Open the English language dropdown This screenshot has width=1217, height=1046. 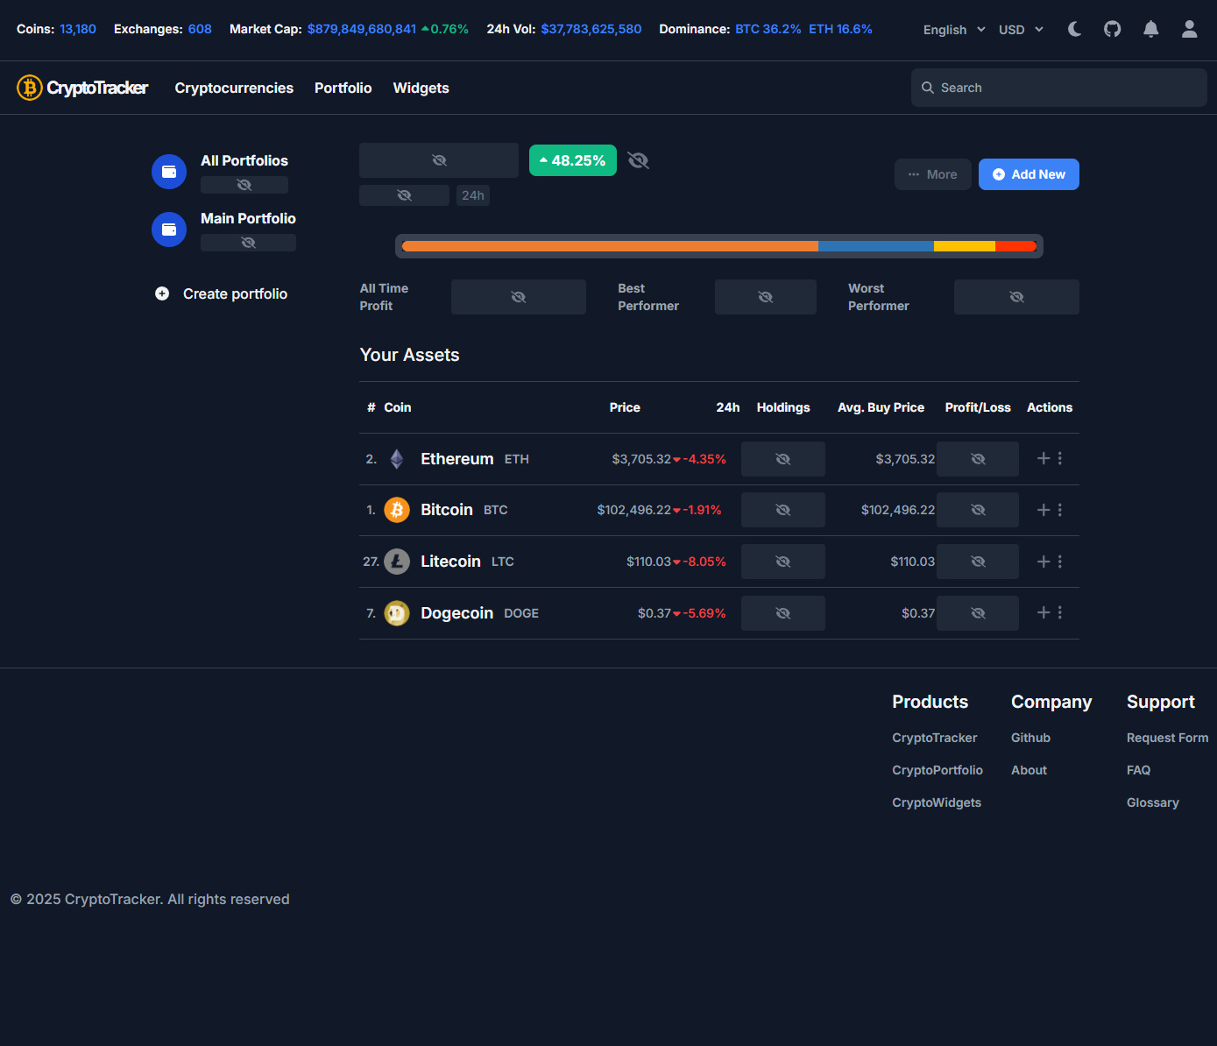954,29
